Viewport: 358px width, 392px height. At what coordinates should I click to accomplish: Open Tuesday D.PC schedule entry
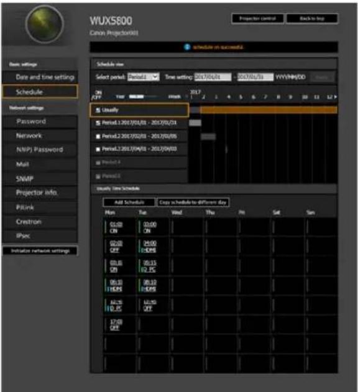coord(149,266)
